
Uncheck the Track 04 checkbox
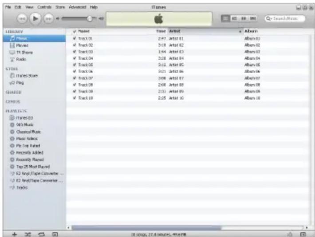pos(75,58)
